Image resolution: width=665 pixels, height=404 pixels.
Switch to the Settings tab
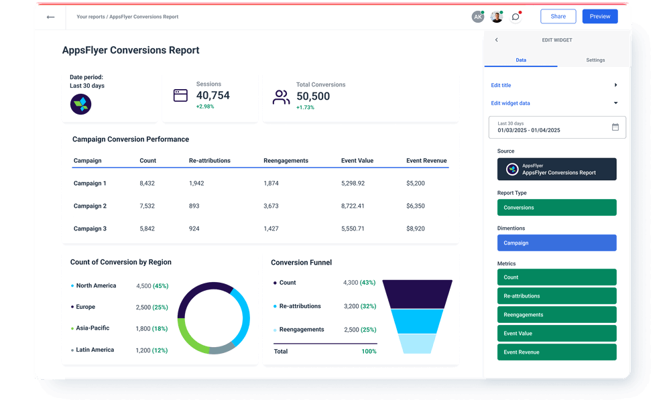595,60
